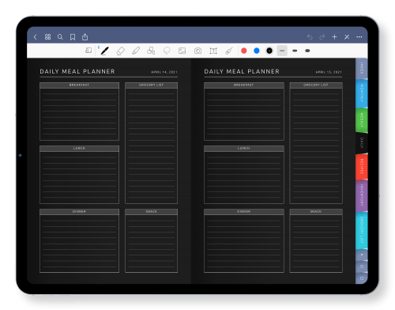Select the Highlighter tool
This screenshot has height=310, width=395.
(x=136, y=51)
